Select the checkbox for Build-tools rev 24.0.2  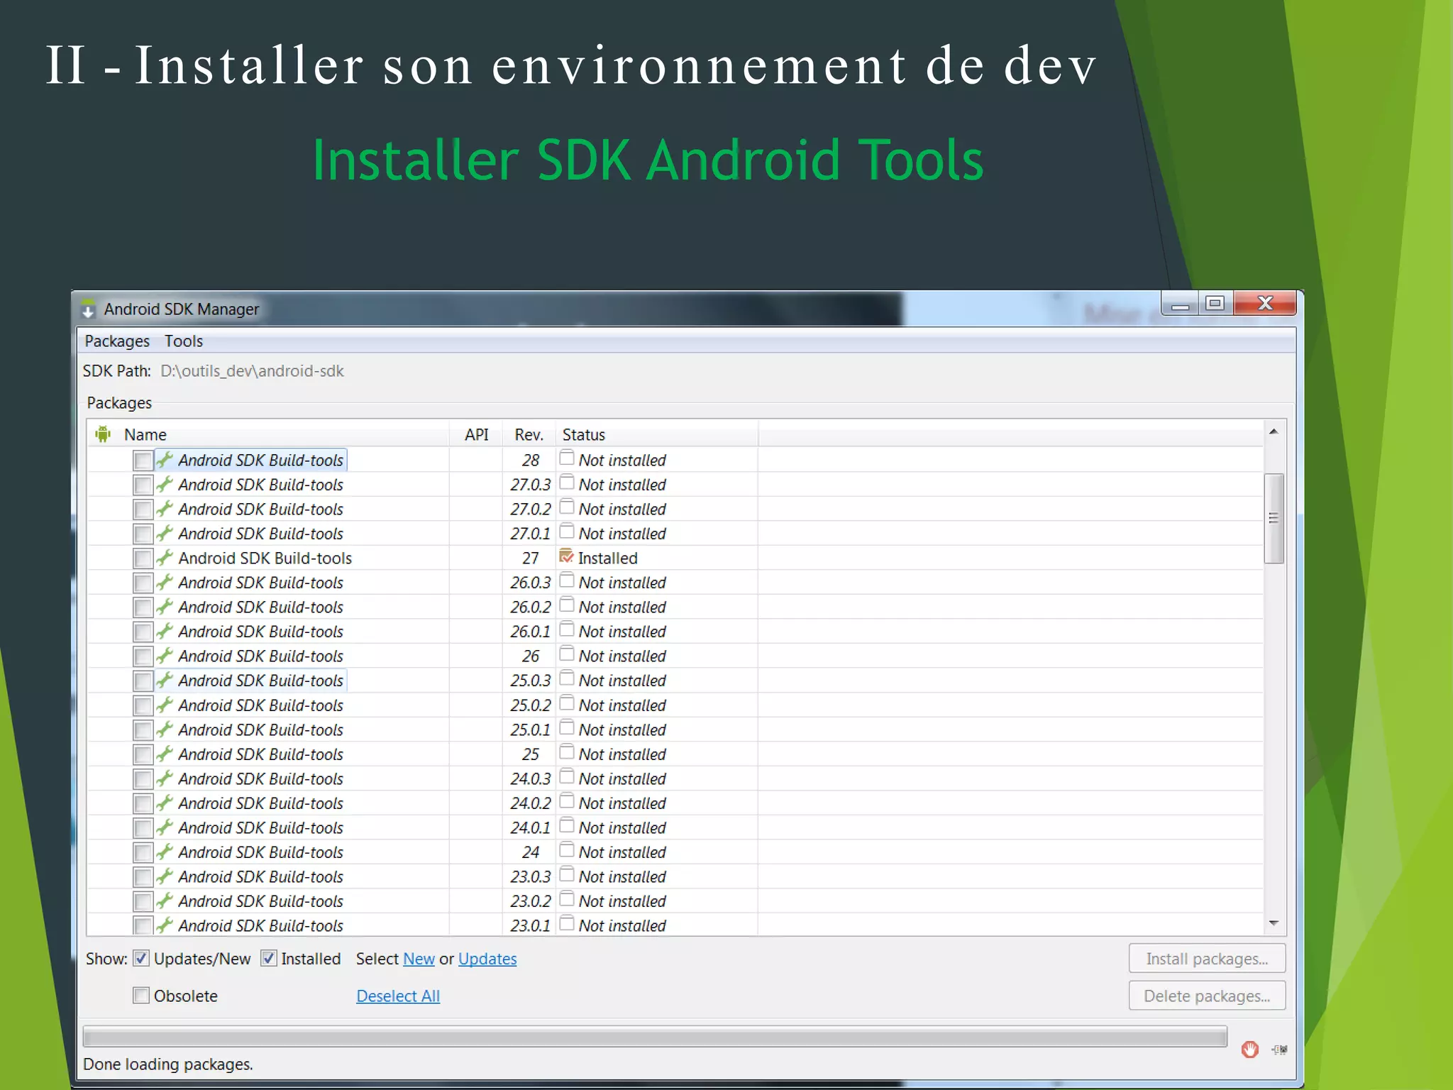(143, 804)
